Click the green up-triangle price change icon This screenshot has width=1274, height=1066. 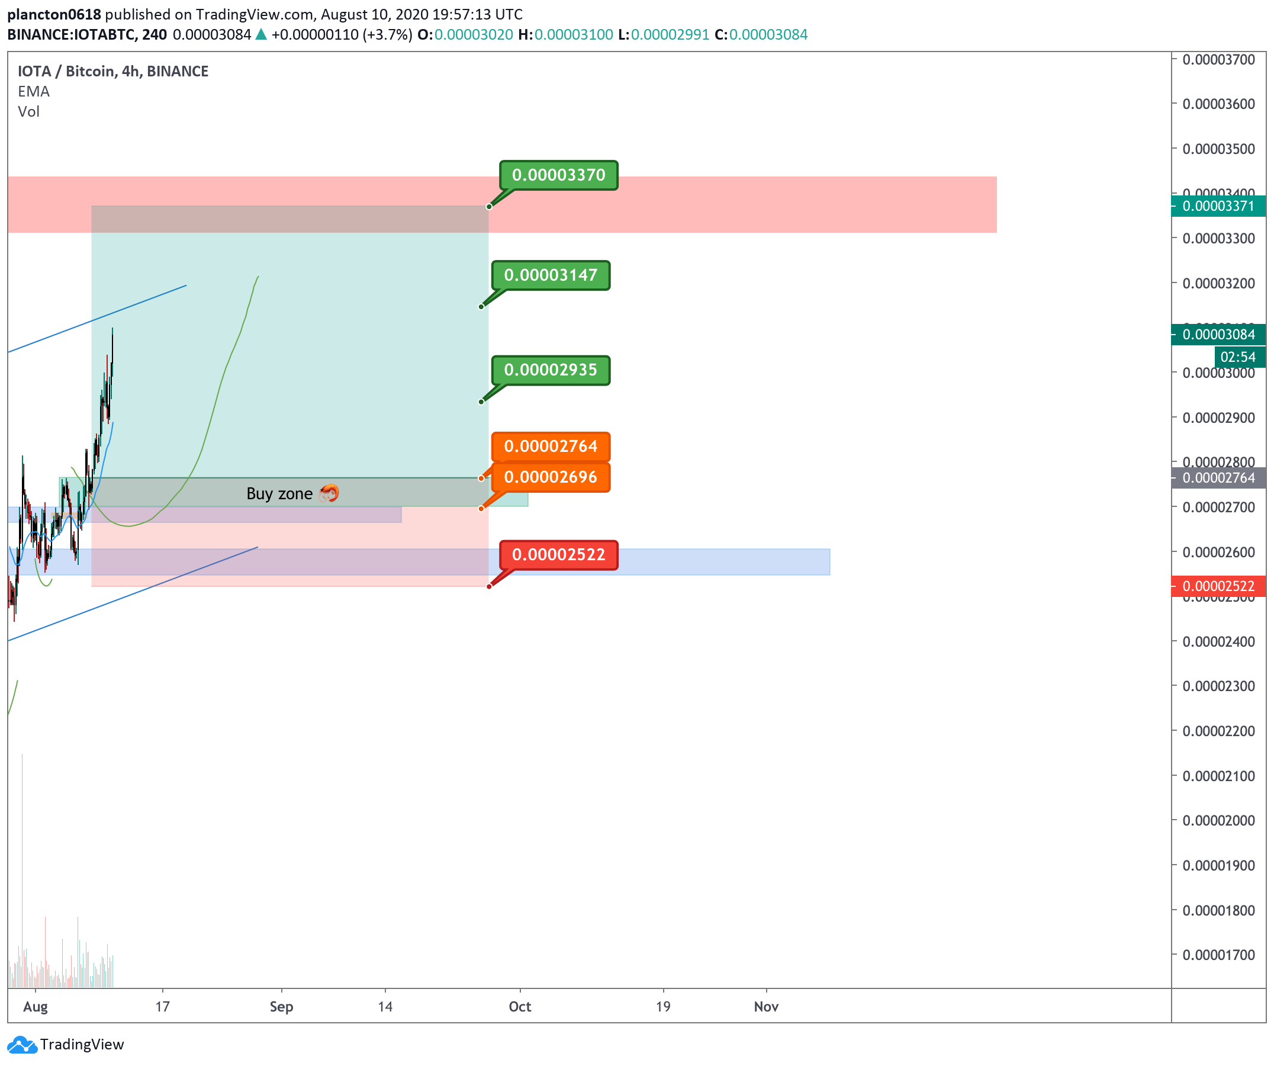coord(261,34)
